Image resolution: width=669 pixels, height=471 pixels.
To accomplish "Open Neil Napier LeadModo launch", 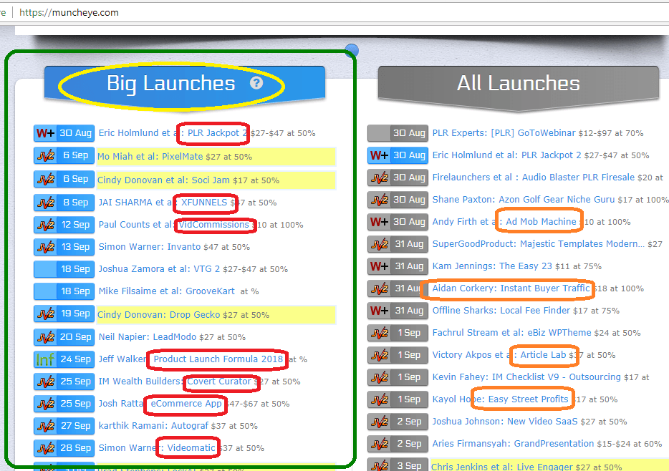I will [148, 336].
